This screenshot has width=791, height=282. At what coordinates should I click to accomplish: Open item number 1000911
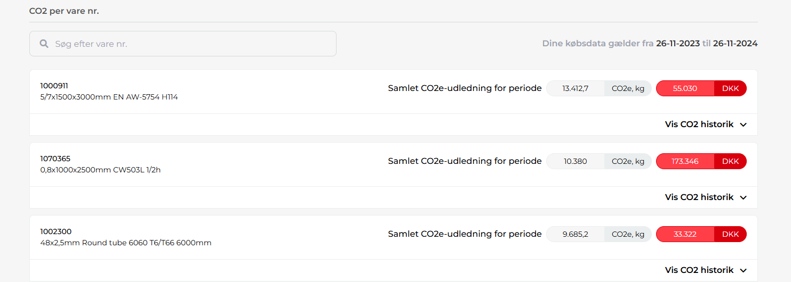pyautogui.click(x=54, y=86)
